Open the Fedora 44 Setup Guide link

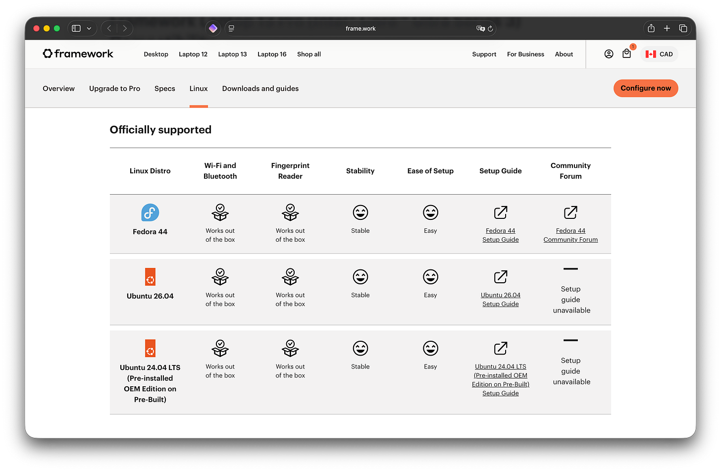click(x=501, y=235)
